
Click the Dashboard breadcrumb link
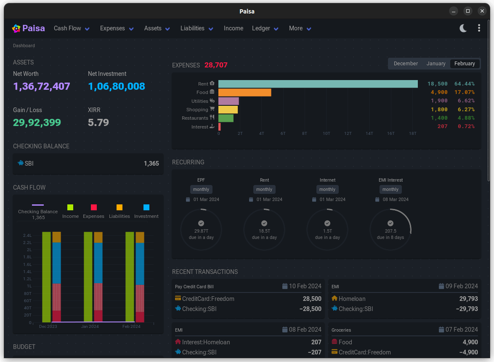[24, 46]
